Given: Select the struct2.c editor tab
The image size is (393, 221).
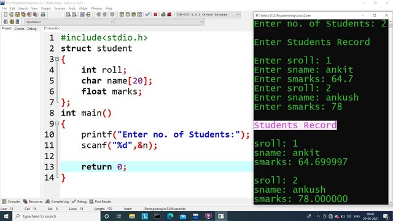Looking at the screenshot, I should point(52,28).
